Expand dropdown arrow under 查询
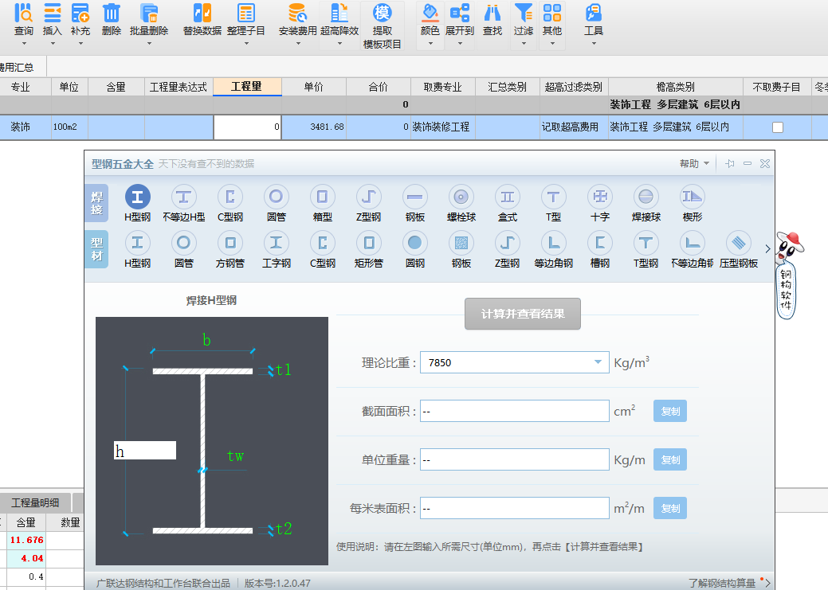The height and width of the screenshot is (590, 828). pyautogui.click(x=24, y=43)
